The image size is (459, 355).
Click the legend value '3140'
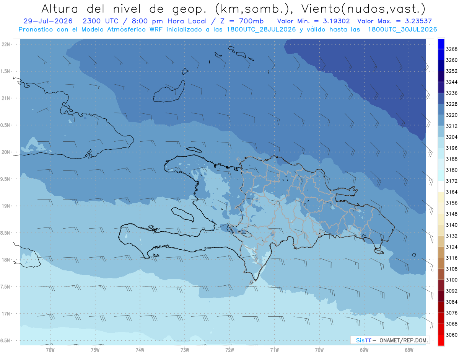pos(451,225)
